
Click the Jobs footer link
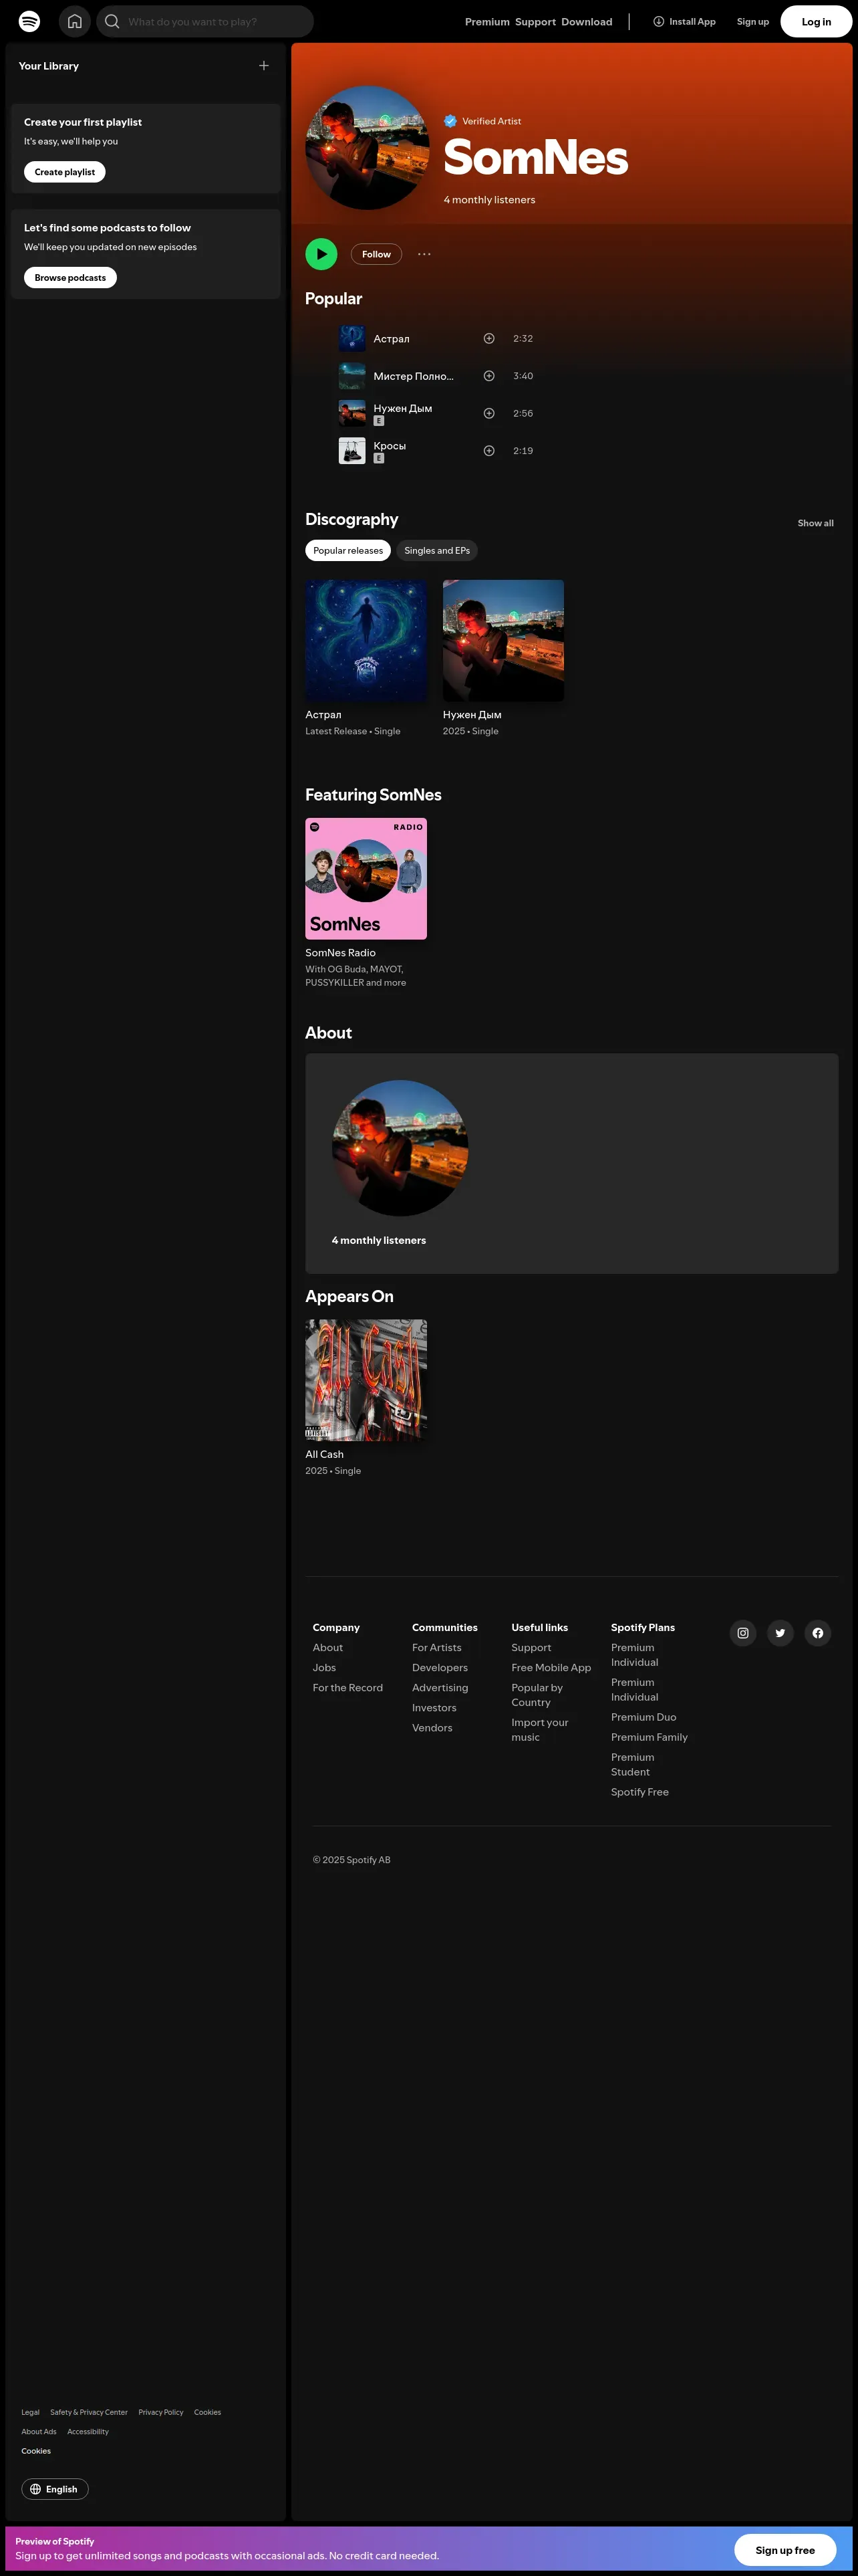click(325, 1667)
